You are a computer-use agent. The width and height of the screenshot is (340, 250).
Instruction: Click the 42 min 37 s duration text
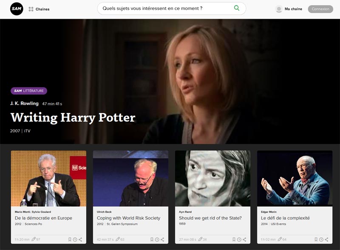[x=105, y=239]
